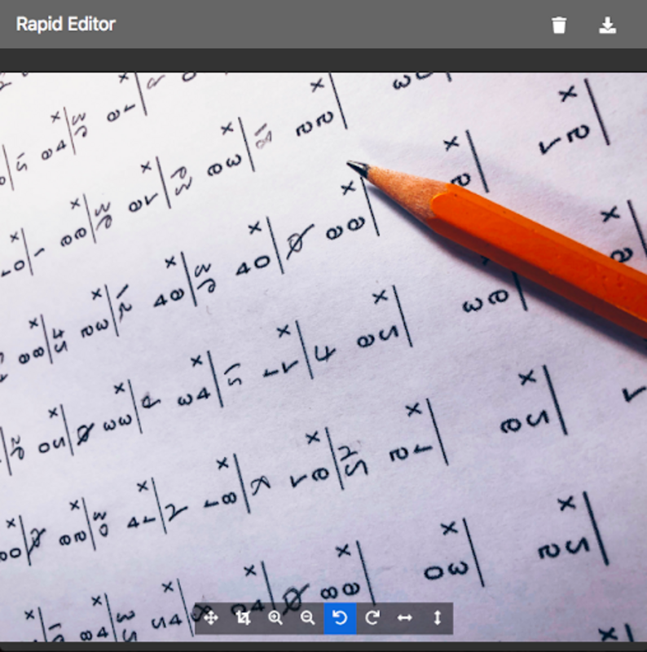This screenshot has width=647, height=652.
Task: Flip the image vertically
Action: (x=437, y=618)
